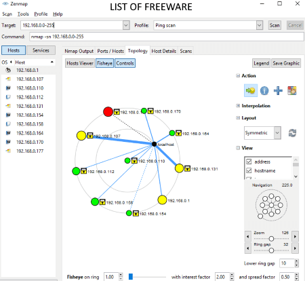The height and width of the screenshot is (281, 305).
Task: Toggle the Fisheye button off
Action: click(x=104, y=63)
